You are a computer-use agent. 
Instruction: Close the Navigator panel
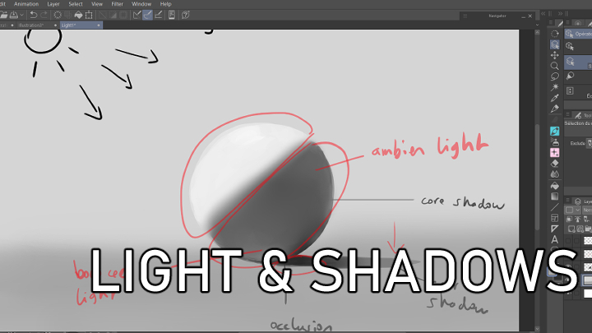tap(530, 16)
